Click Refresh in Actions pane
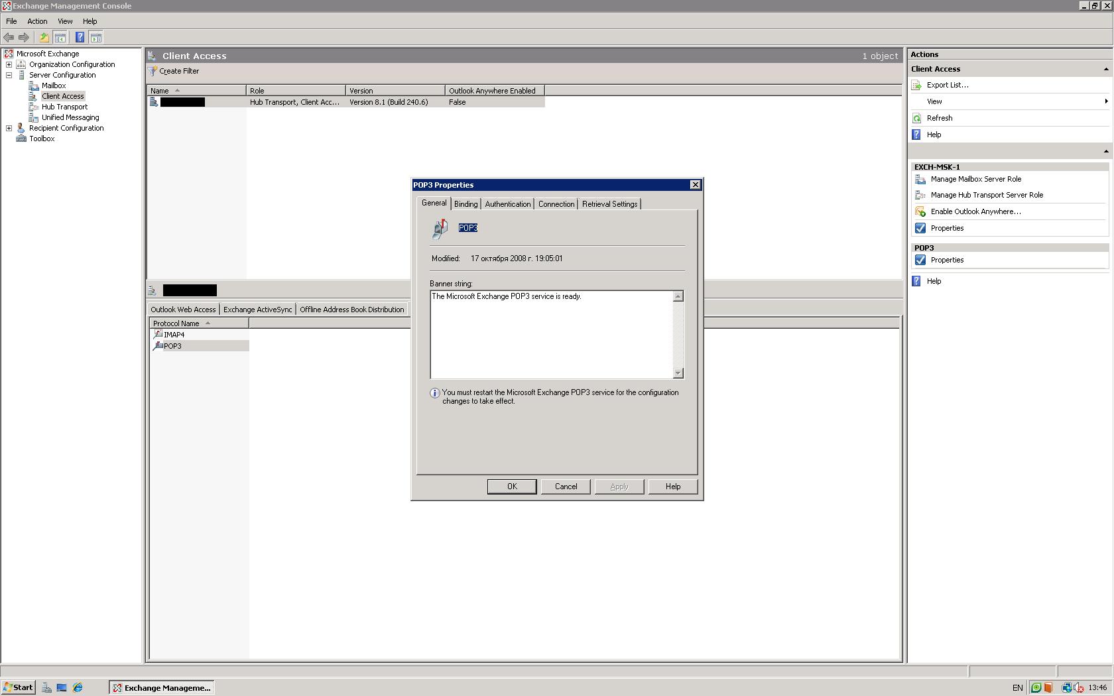The width and height of the screenshot is (1114, 696). (939, 118)
